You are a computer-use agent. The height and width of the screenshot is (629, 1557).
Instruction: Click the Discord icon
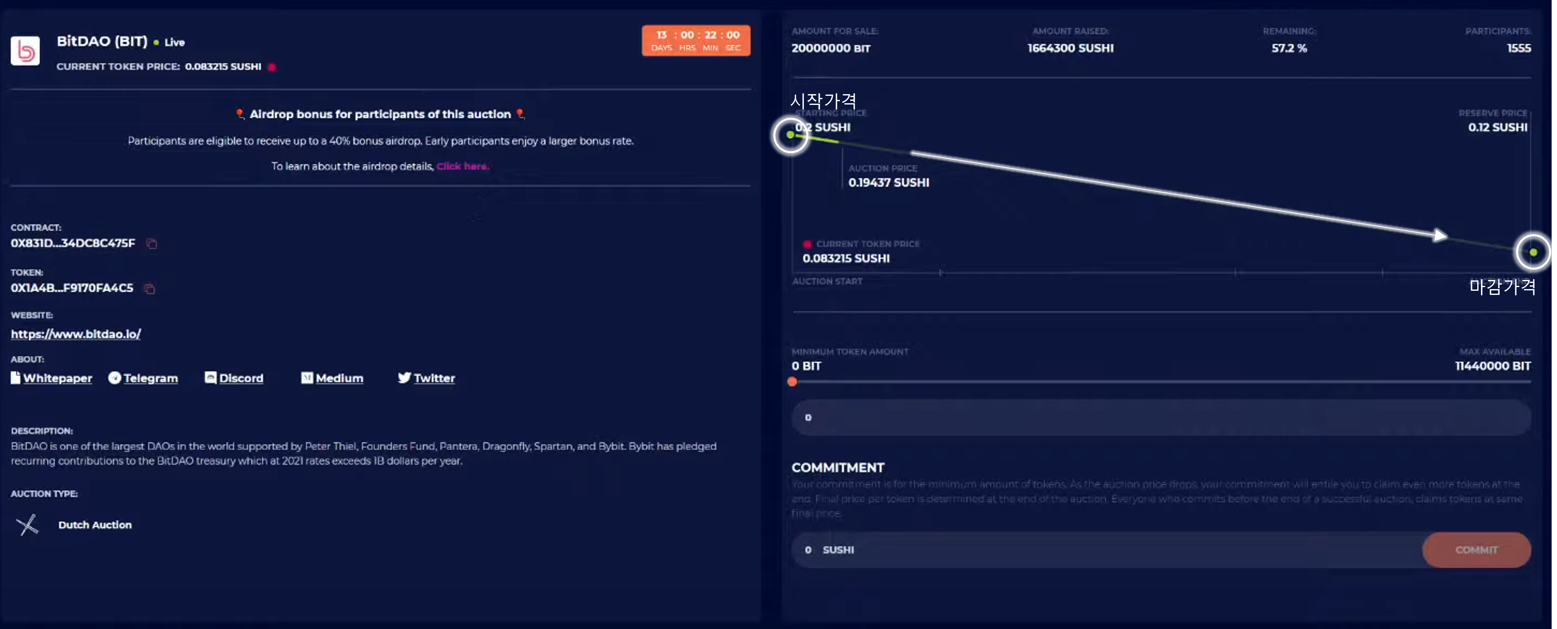pyautogui.click(x=210, y=377)
